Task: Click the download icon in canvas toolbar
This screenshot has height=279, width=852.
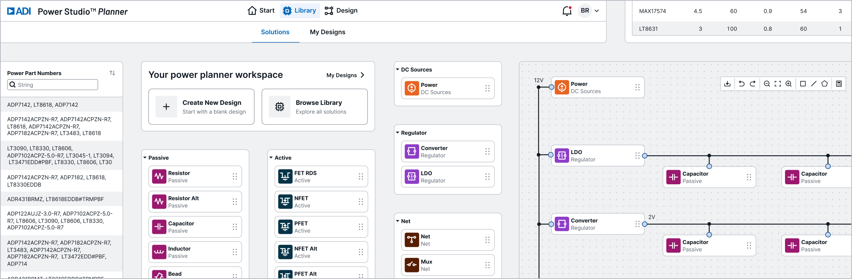Action: point(727,84)
